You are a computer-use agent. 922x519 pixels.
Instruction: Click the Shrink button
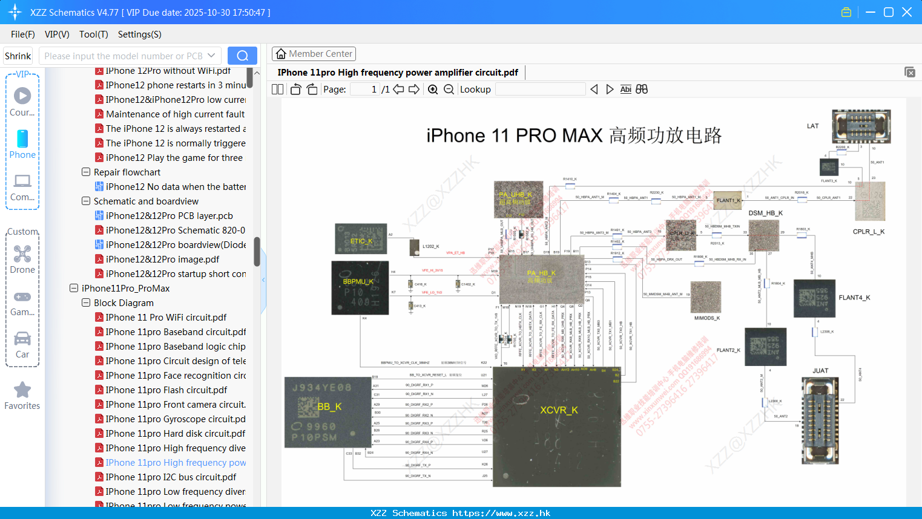click(x=18, y=56)
